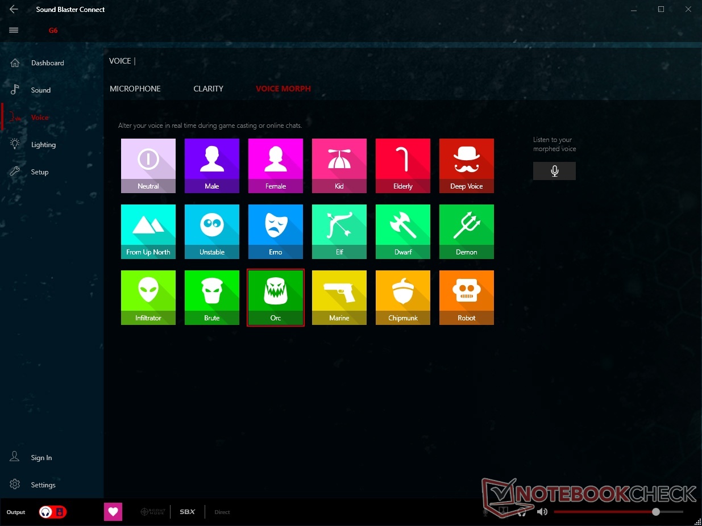This screenshot has height=526, width=702.
Task: Mute output via the speaker icon
Action: tap(542, 512)
